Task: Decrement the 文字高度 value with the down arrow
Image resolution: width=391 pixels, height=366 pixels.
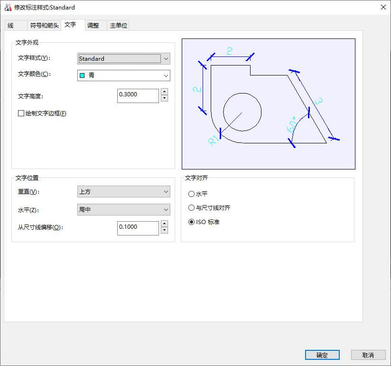Action: tap(164, 99)
